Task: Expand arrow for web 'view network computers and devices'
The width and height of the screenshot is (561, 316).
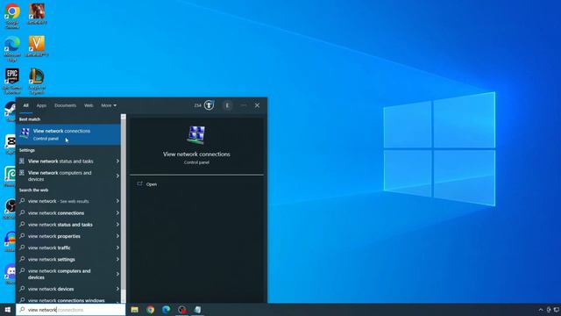Action: click(117, 274)
